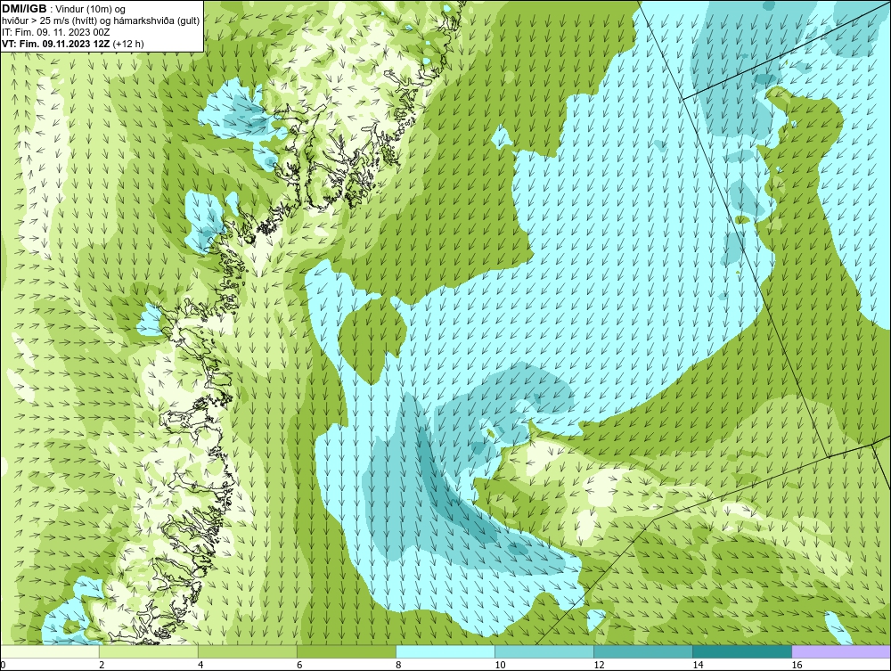Click the 4–6 m/s green legend swatch
The width and height of the screenshot is (891, 671).
pos(247,651)
